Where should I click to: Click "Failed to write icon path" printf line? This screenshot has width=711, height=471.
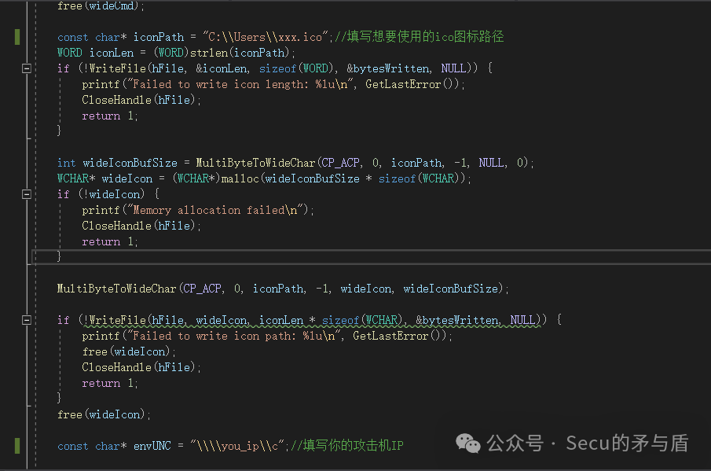tap(267, 336)
